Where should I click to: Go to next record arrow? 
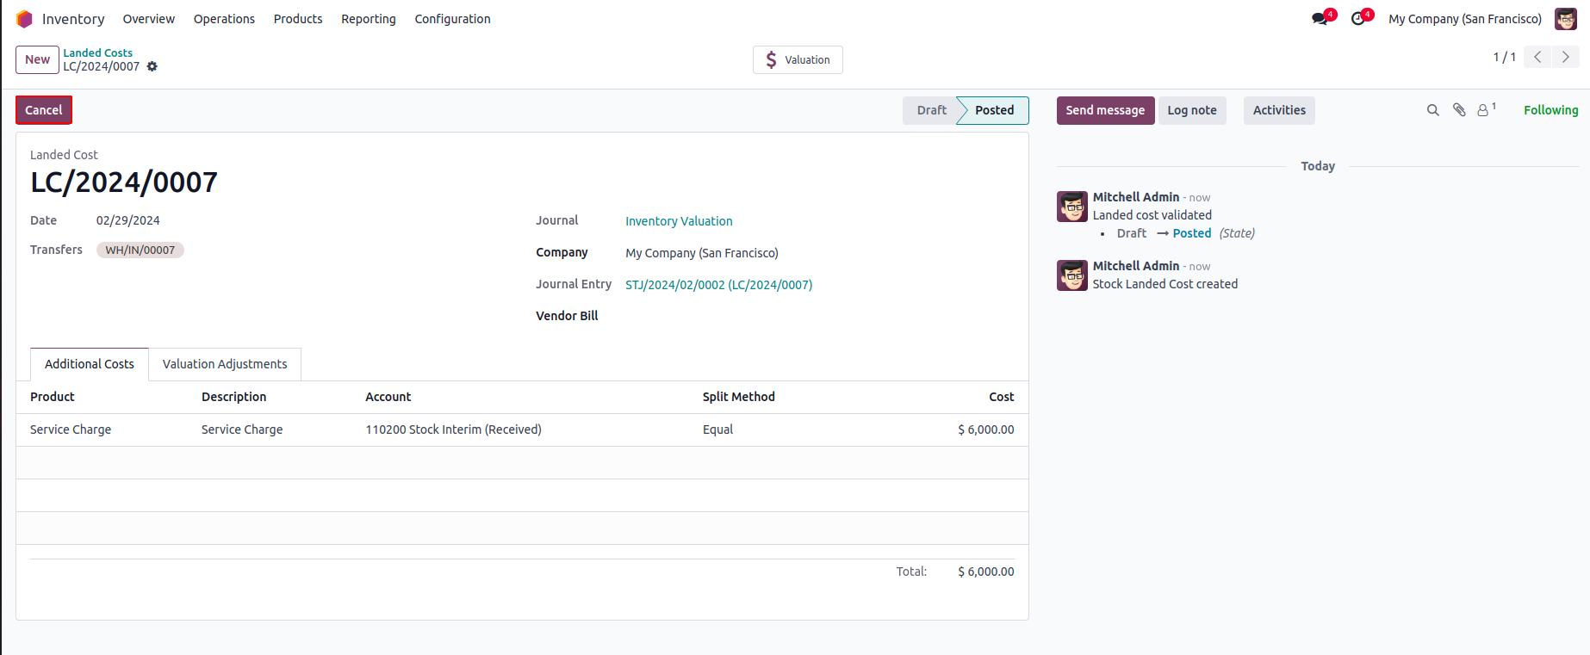point(1565,57)
